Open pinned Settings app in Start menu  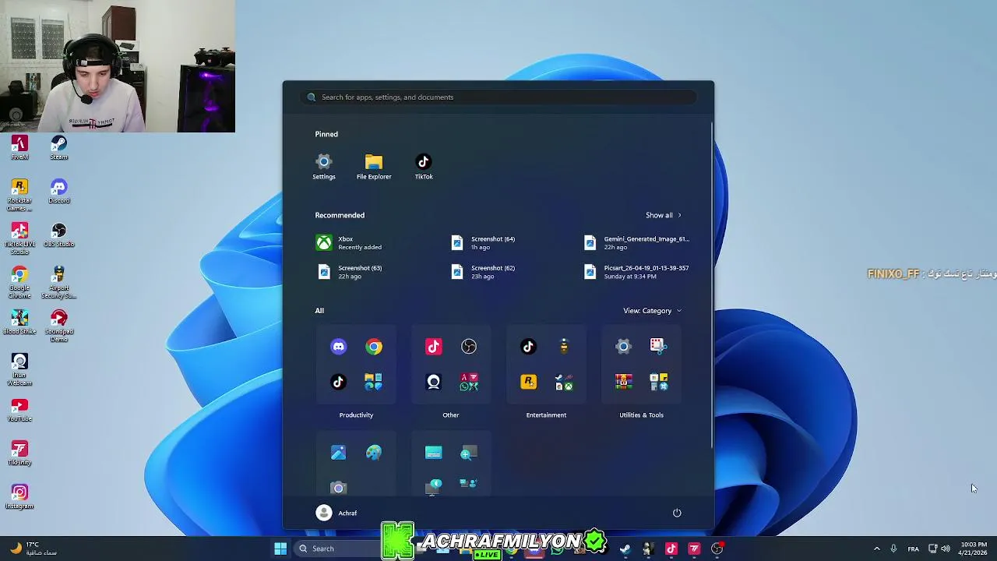pyautogui.click(x=324, y=167)
